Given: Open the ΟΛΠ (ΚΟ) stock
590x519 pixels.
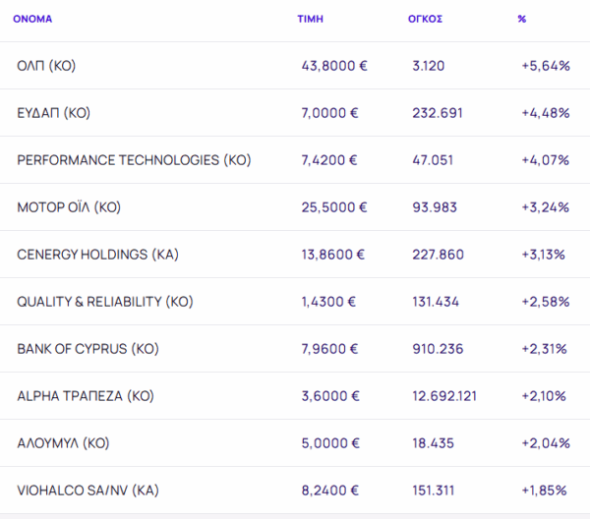Looking at the screenshot, I should click(x=46, y=66).
